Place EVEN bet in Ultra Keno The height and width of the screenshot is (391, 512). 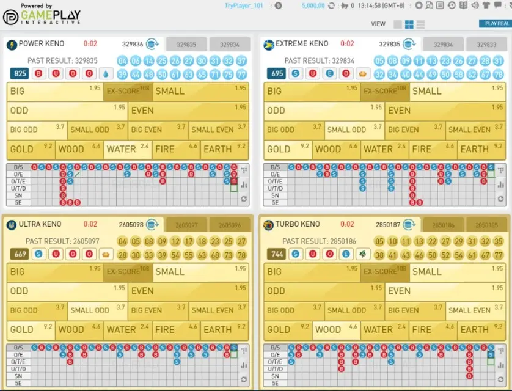point(188,291)
